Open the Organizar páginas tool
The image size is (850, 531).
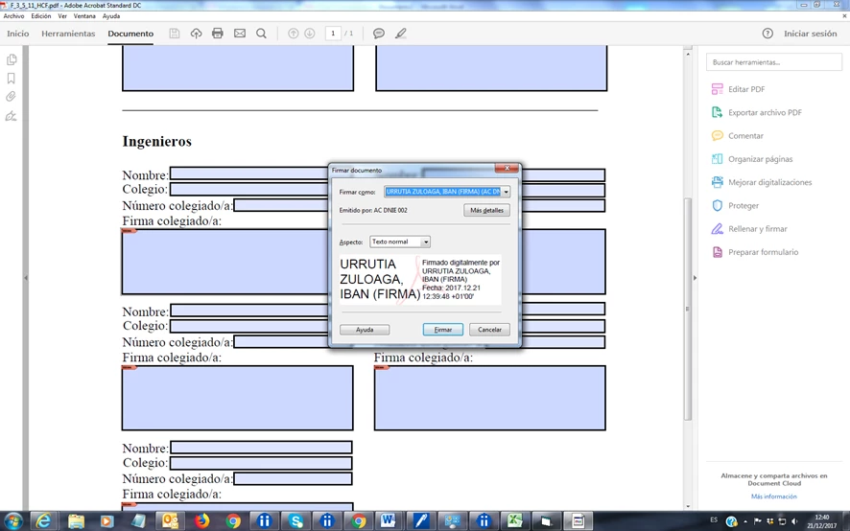[x=752, y=159]
